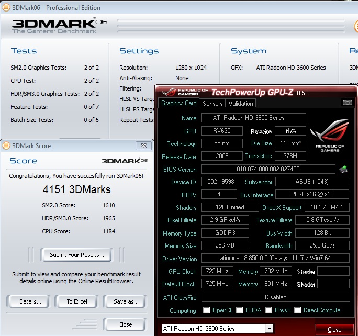
Task: Switch to the Sensors tab
Action: [212, 104]
